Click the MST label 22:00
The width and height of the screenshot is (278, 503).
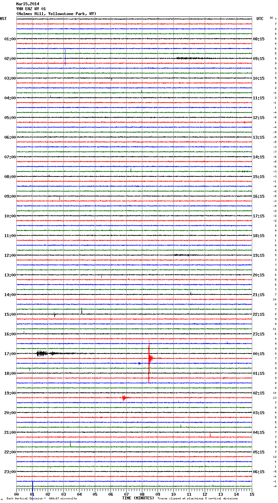pos(10,452)
